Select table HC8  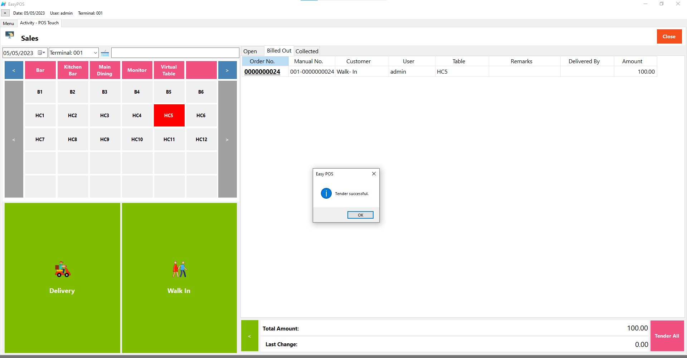click(73, 139)
